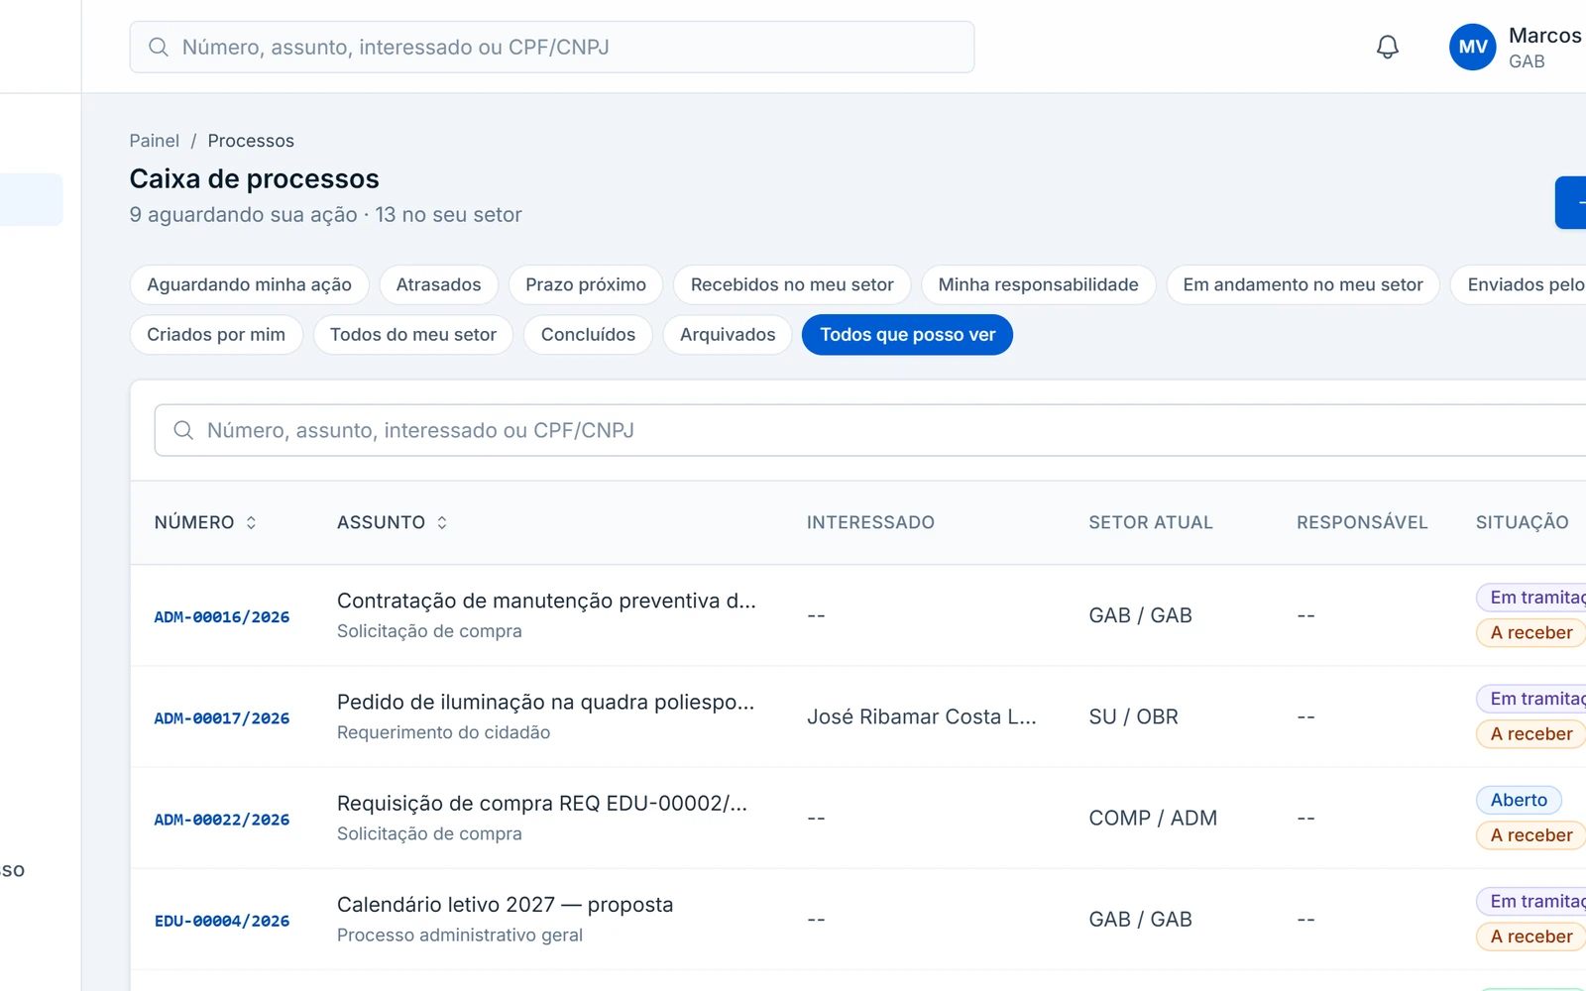Click Processo administrativo geral subtype text
1586x991 pixels.
(x=460, y=935)
